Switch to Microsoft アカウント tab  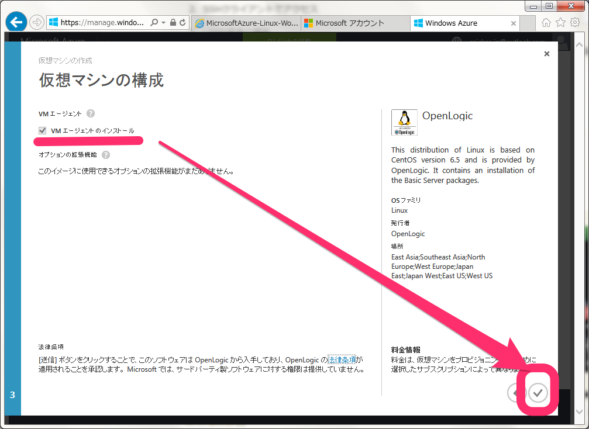point(356,23)
